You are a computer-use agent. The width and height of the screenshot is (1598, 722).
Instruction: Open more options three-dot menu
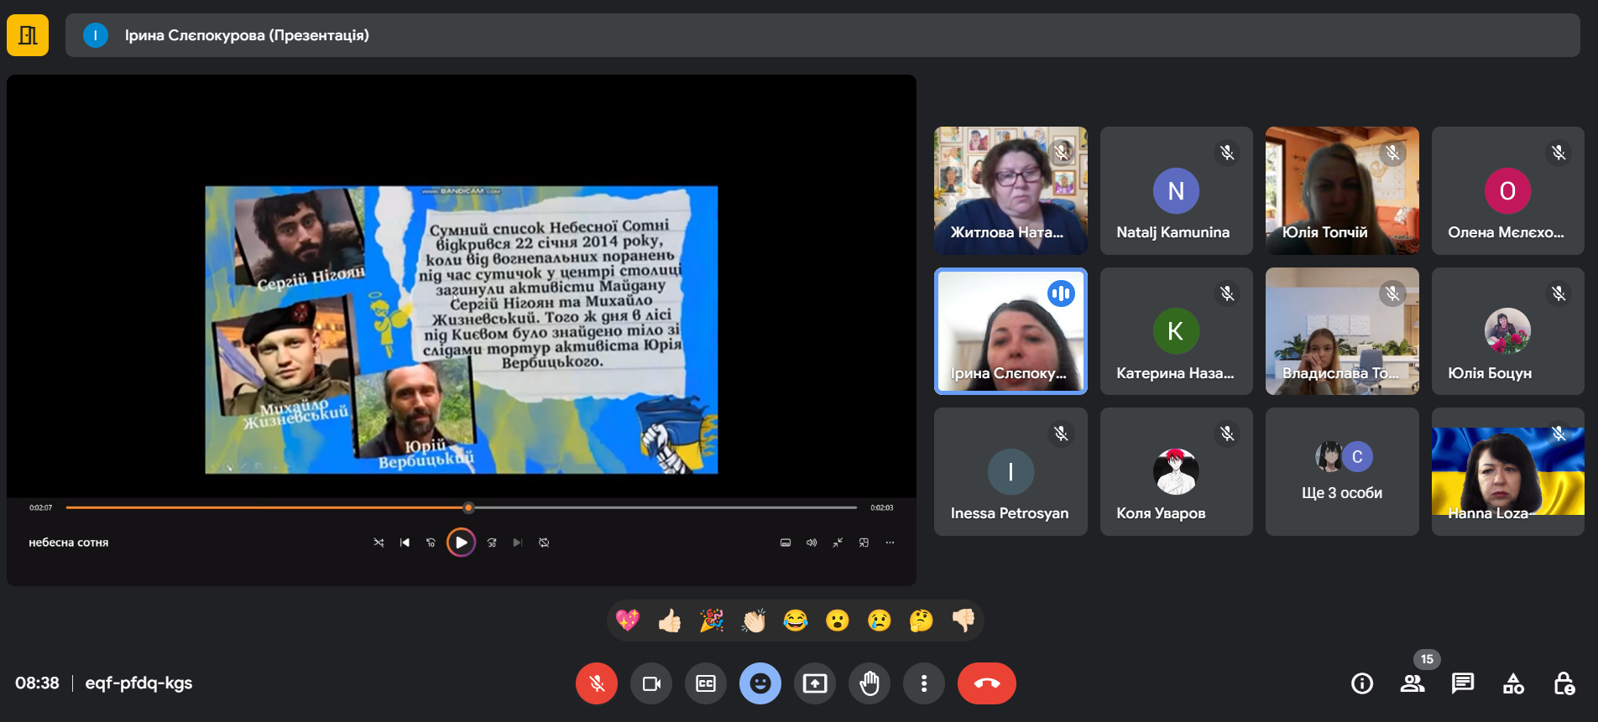(x=923, y=683)
